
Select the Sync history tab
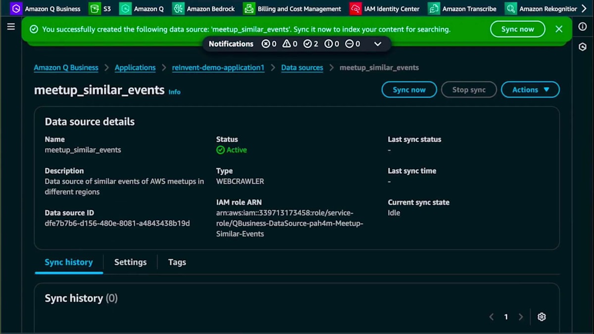69,262
